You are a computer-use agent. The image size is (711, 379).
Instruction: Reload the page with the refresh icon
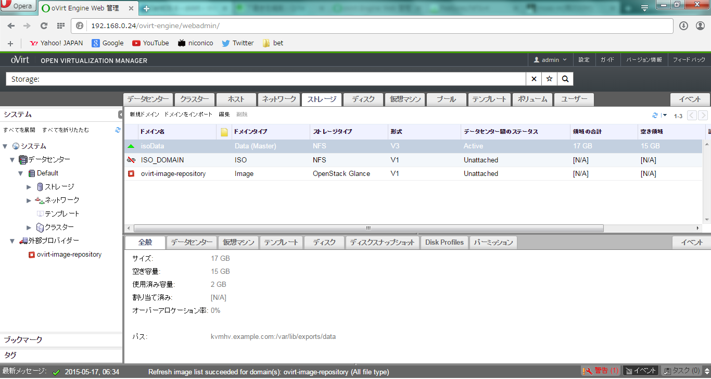(44, 26)
